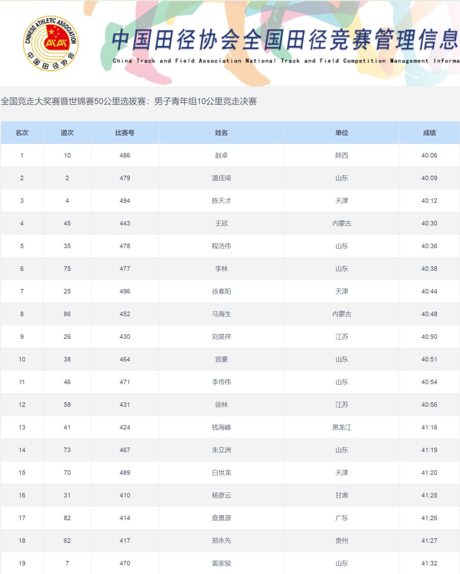Click result time 40:36
The height and width of the screenshot is (574, 460).
click(x=429, y=246)
